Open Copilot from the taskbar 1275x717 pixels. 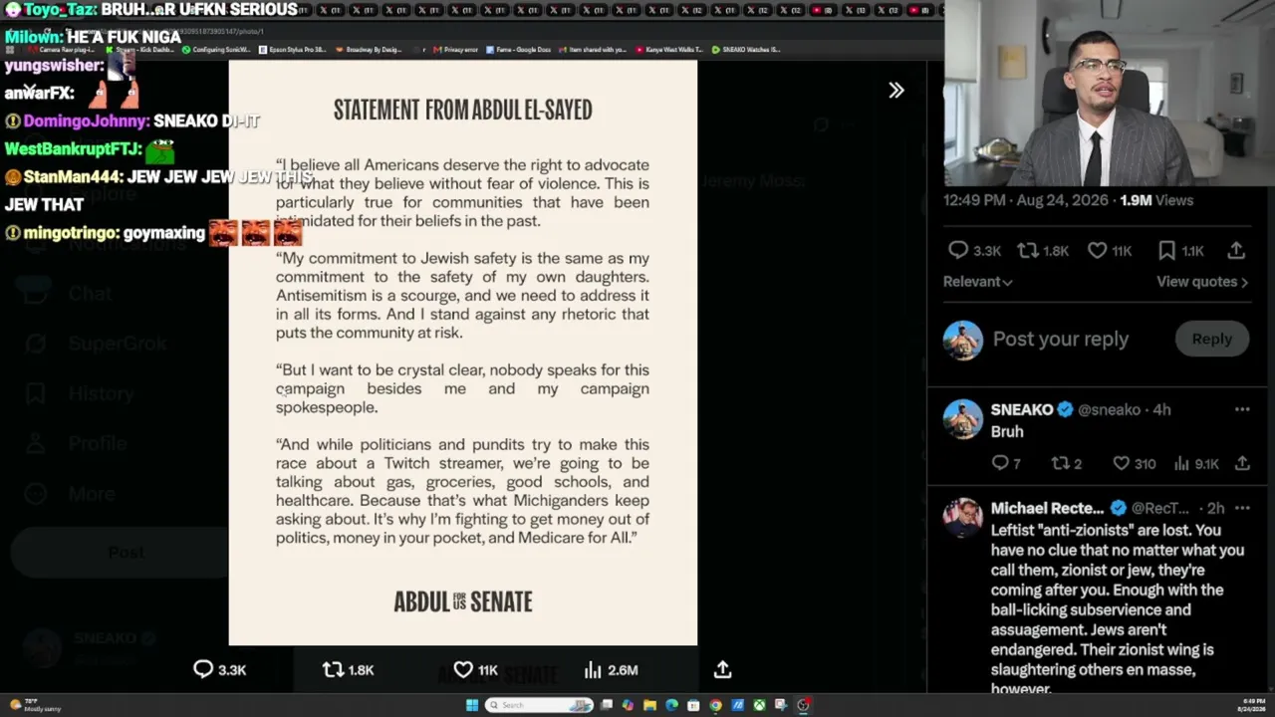(628, 705)
